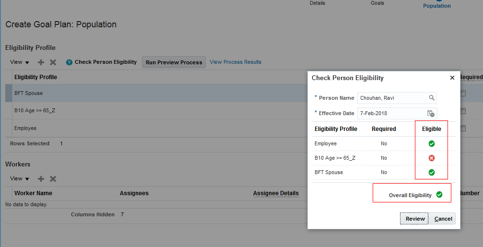Open View dropdown in Eligibility Profile section
483x247 pixels.
(x=20, y=62)
